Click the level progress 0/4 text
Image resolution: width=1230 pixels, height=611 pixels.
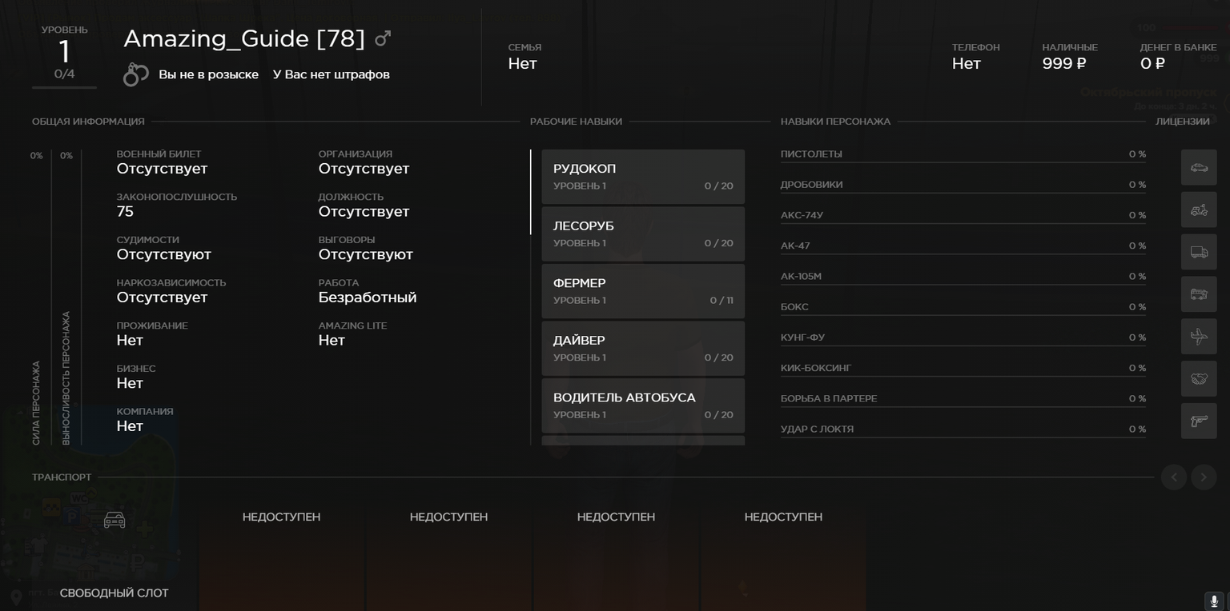[x=64, y=74]
